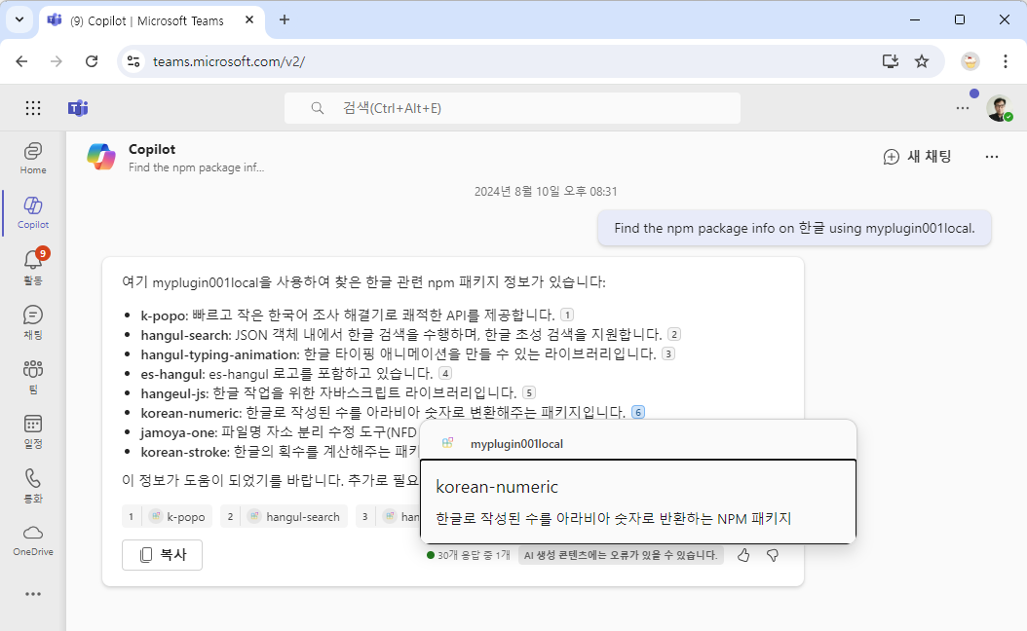Go forward in the browser
The width and height of the screenshot is (1027, 631).
[x=57, y=61]
